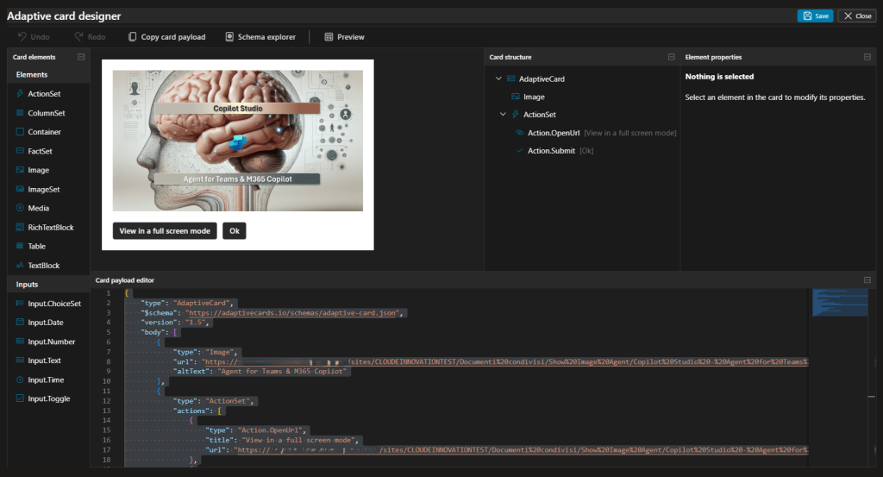Click the 'View in a full screen mode' button
The height and width of the screenshot is (477, 883).
165,231
